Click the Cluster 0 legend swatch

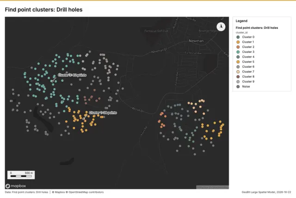pos(238,37)
